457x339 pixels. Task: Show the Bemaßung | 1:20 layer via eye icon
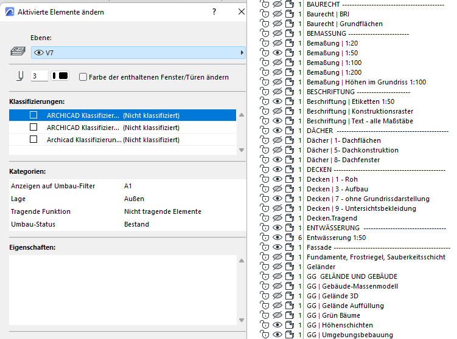point(277,43)
